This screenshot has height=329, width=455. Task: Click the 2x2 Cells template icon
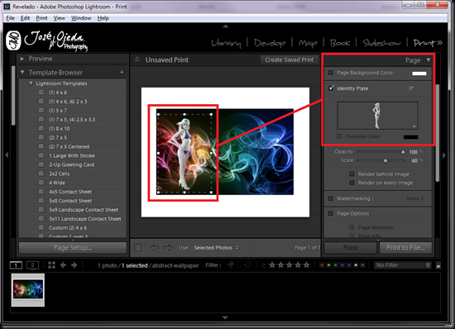click(x=41, y=174)
